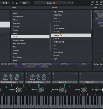
Task: Switch to the Seq tab
Action: click(5, 3)
